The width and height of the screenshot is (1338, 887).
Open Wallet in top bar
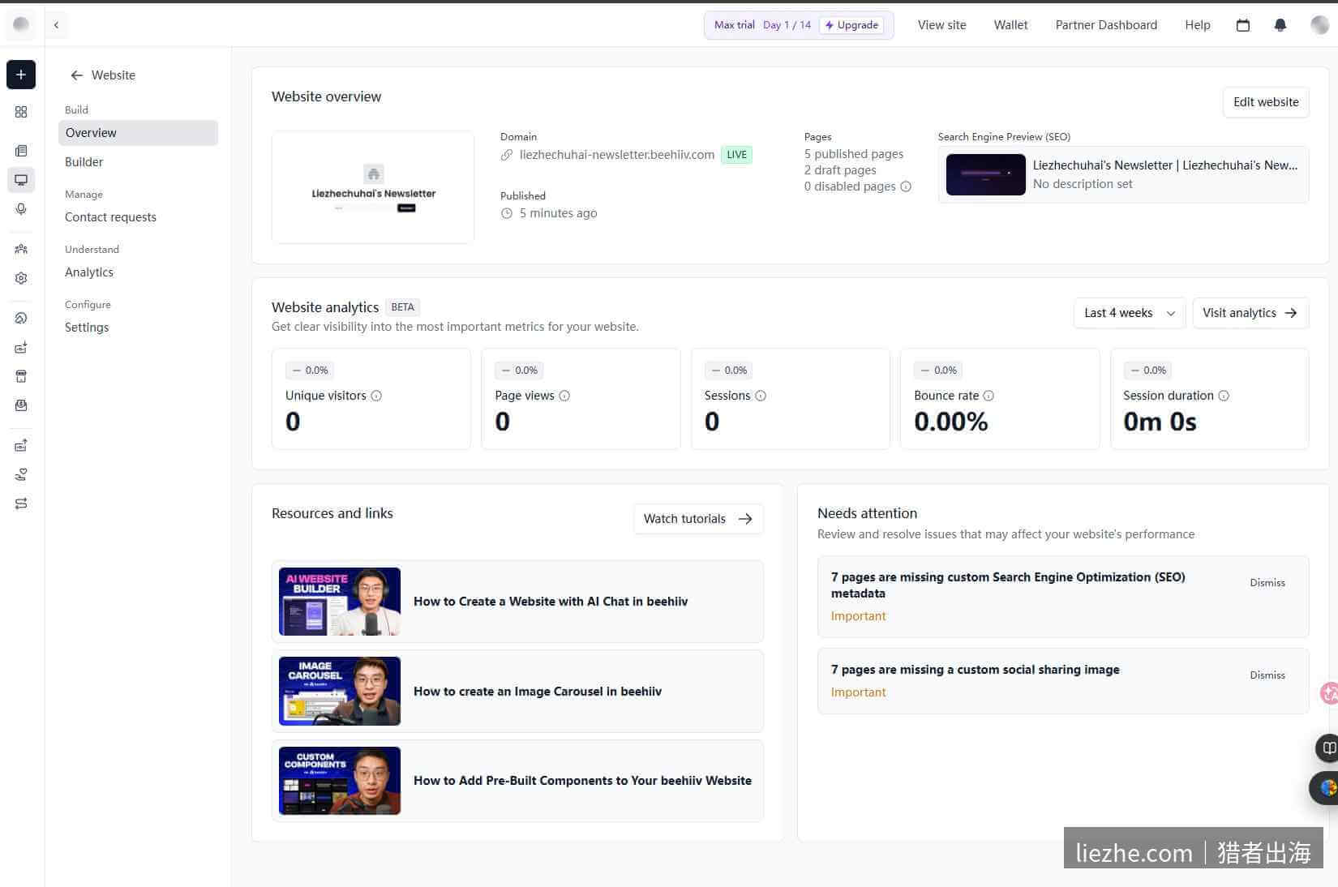1010,25
